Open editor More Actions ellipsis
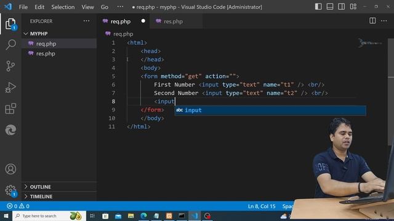Image resolution: width=394 pixels, height=221 pixels. 384,21
